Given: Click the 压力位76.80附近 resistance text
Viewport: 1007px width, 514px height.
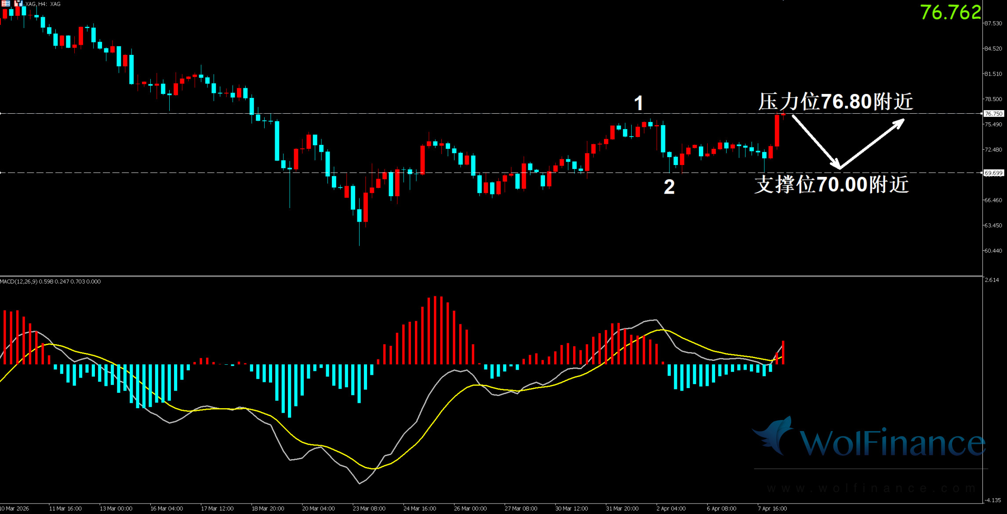Looking at the screenshot, I should [835, 101].
